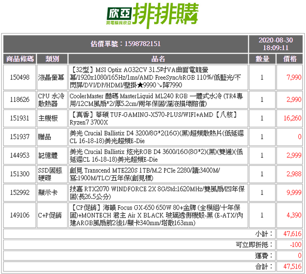Click the shipping fee value 0
Screen dimensions: 306x274
[x=300, y=255]
